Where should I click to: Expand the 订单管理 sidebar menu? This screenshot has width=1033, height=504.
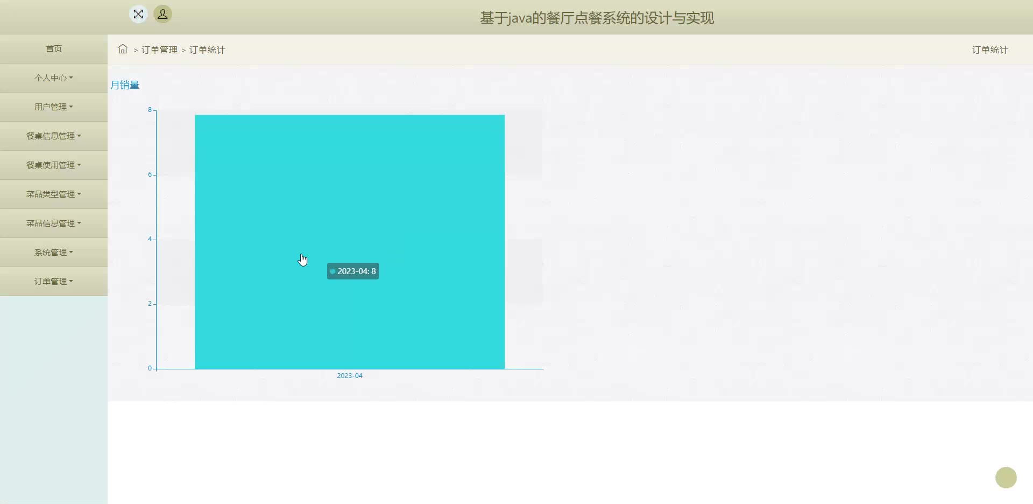[54, 282]
